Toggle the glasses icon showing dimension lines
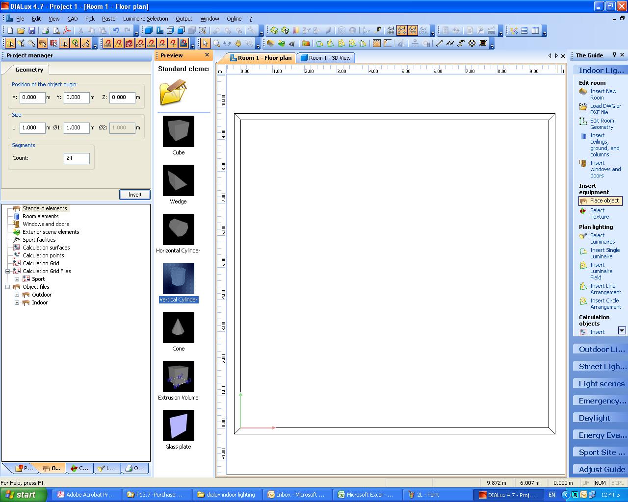Screen dimensions: 628x502 coord(402,30)
